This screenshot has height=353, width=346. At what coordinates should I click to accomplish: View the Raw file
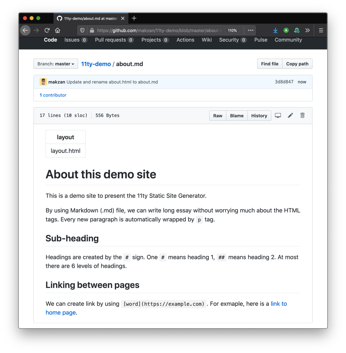coord(218,116)
